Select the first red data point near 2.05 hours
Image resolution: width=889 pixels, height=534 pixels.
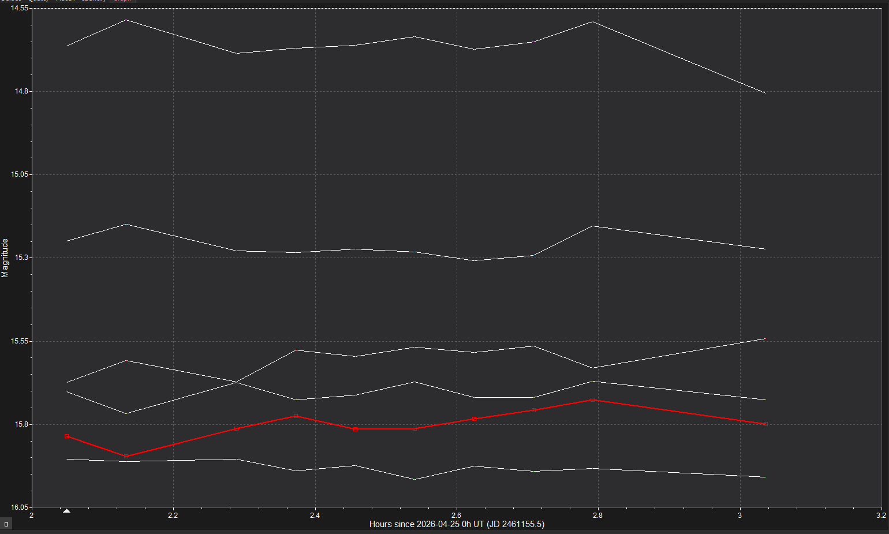pyautogui.click(x=67, y=436)
